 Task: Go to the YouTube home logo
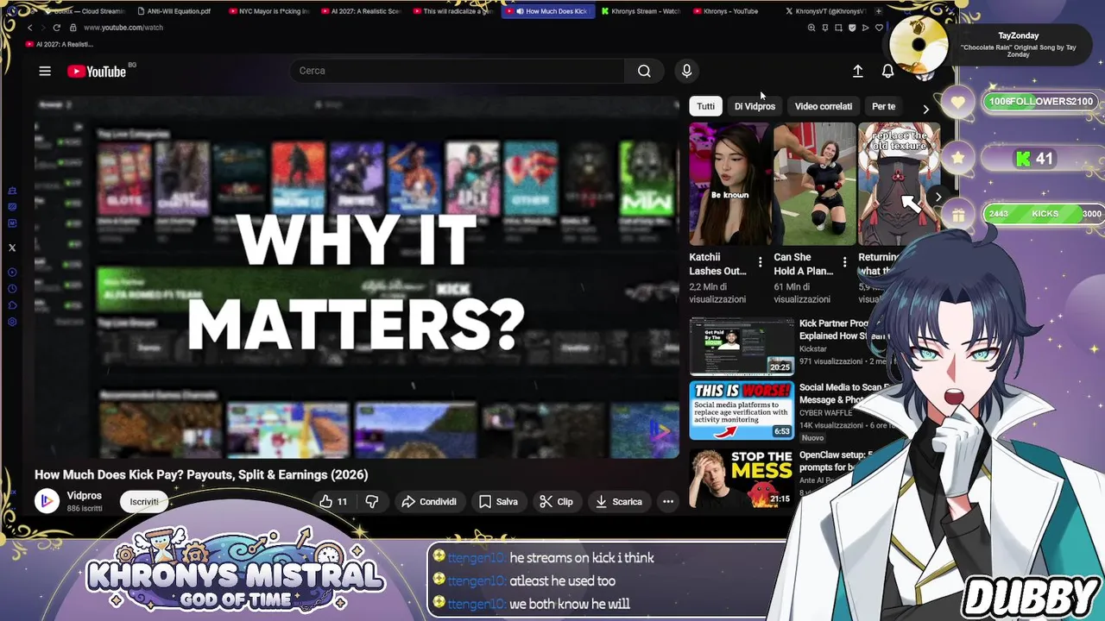[x=97, y=72]
